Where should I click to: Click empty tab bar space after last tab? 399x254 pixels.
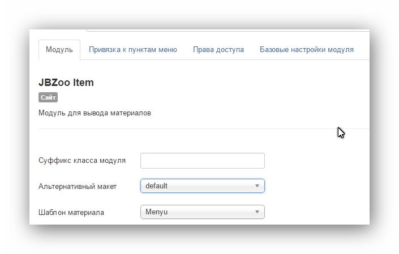tap(365, 50)
